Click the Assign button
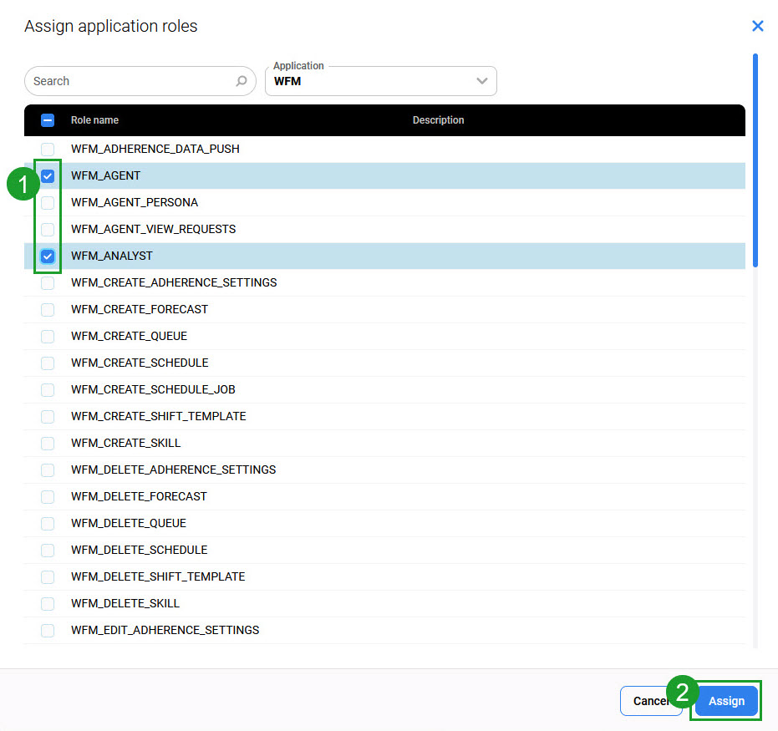Viewport: 778px width, 731px height. click(x=726, y=701)
